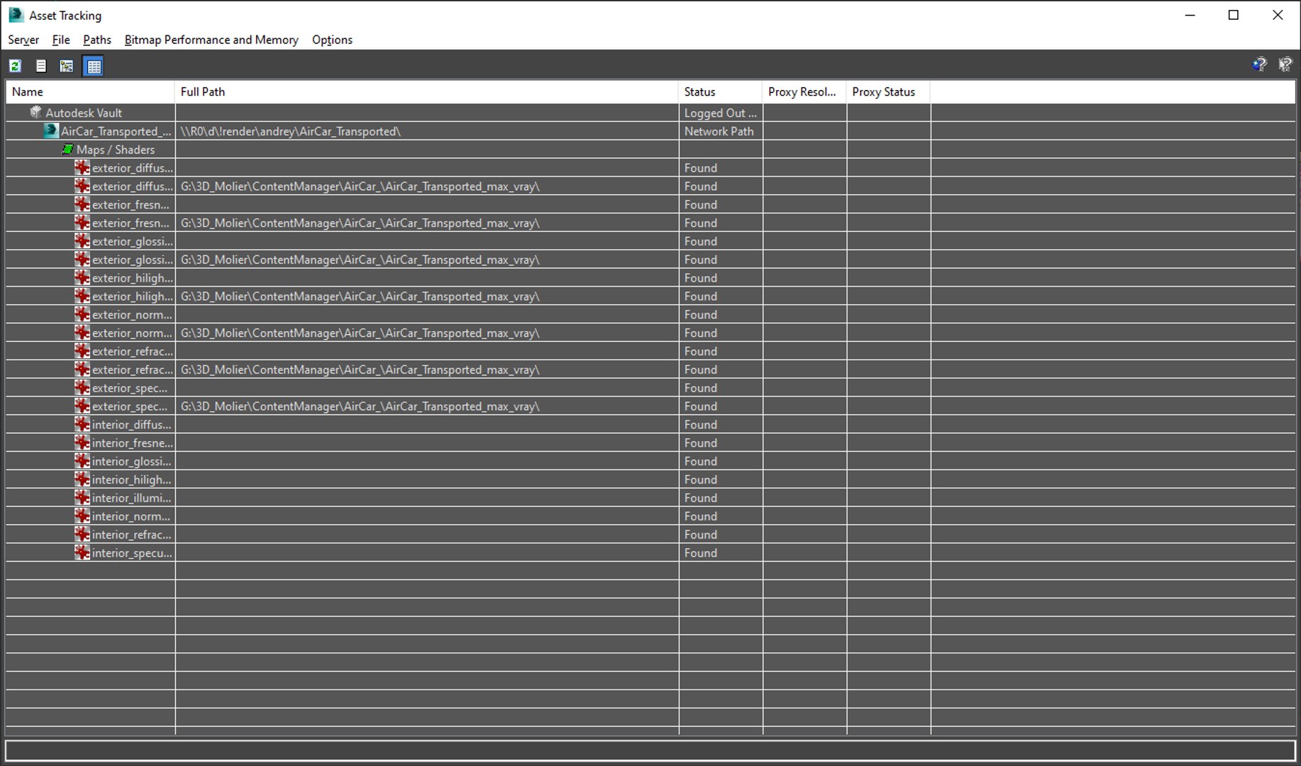Click the Autodesk Vault node icon
The image size is (1301, 766).
36,112
